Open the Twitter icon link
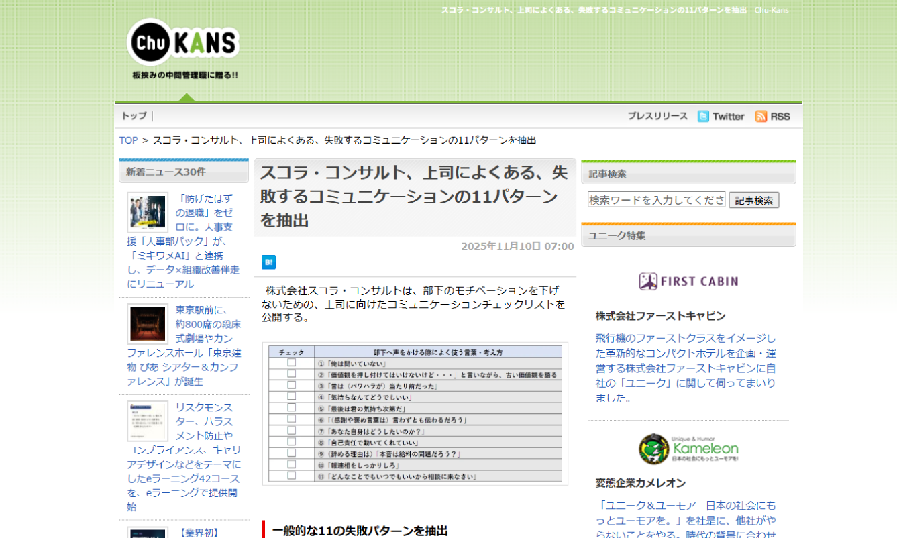 tap(703, 116)
